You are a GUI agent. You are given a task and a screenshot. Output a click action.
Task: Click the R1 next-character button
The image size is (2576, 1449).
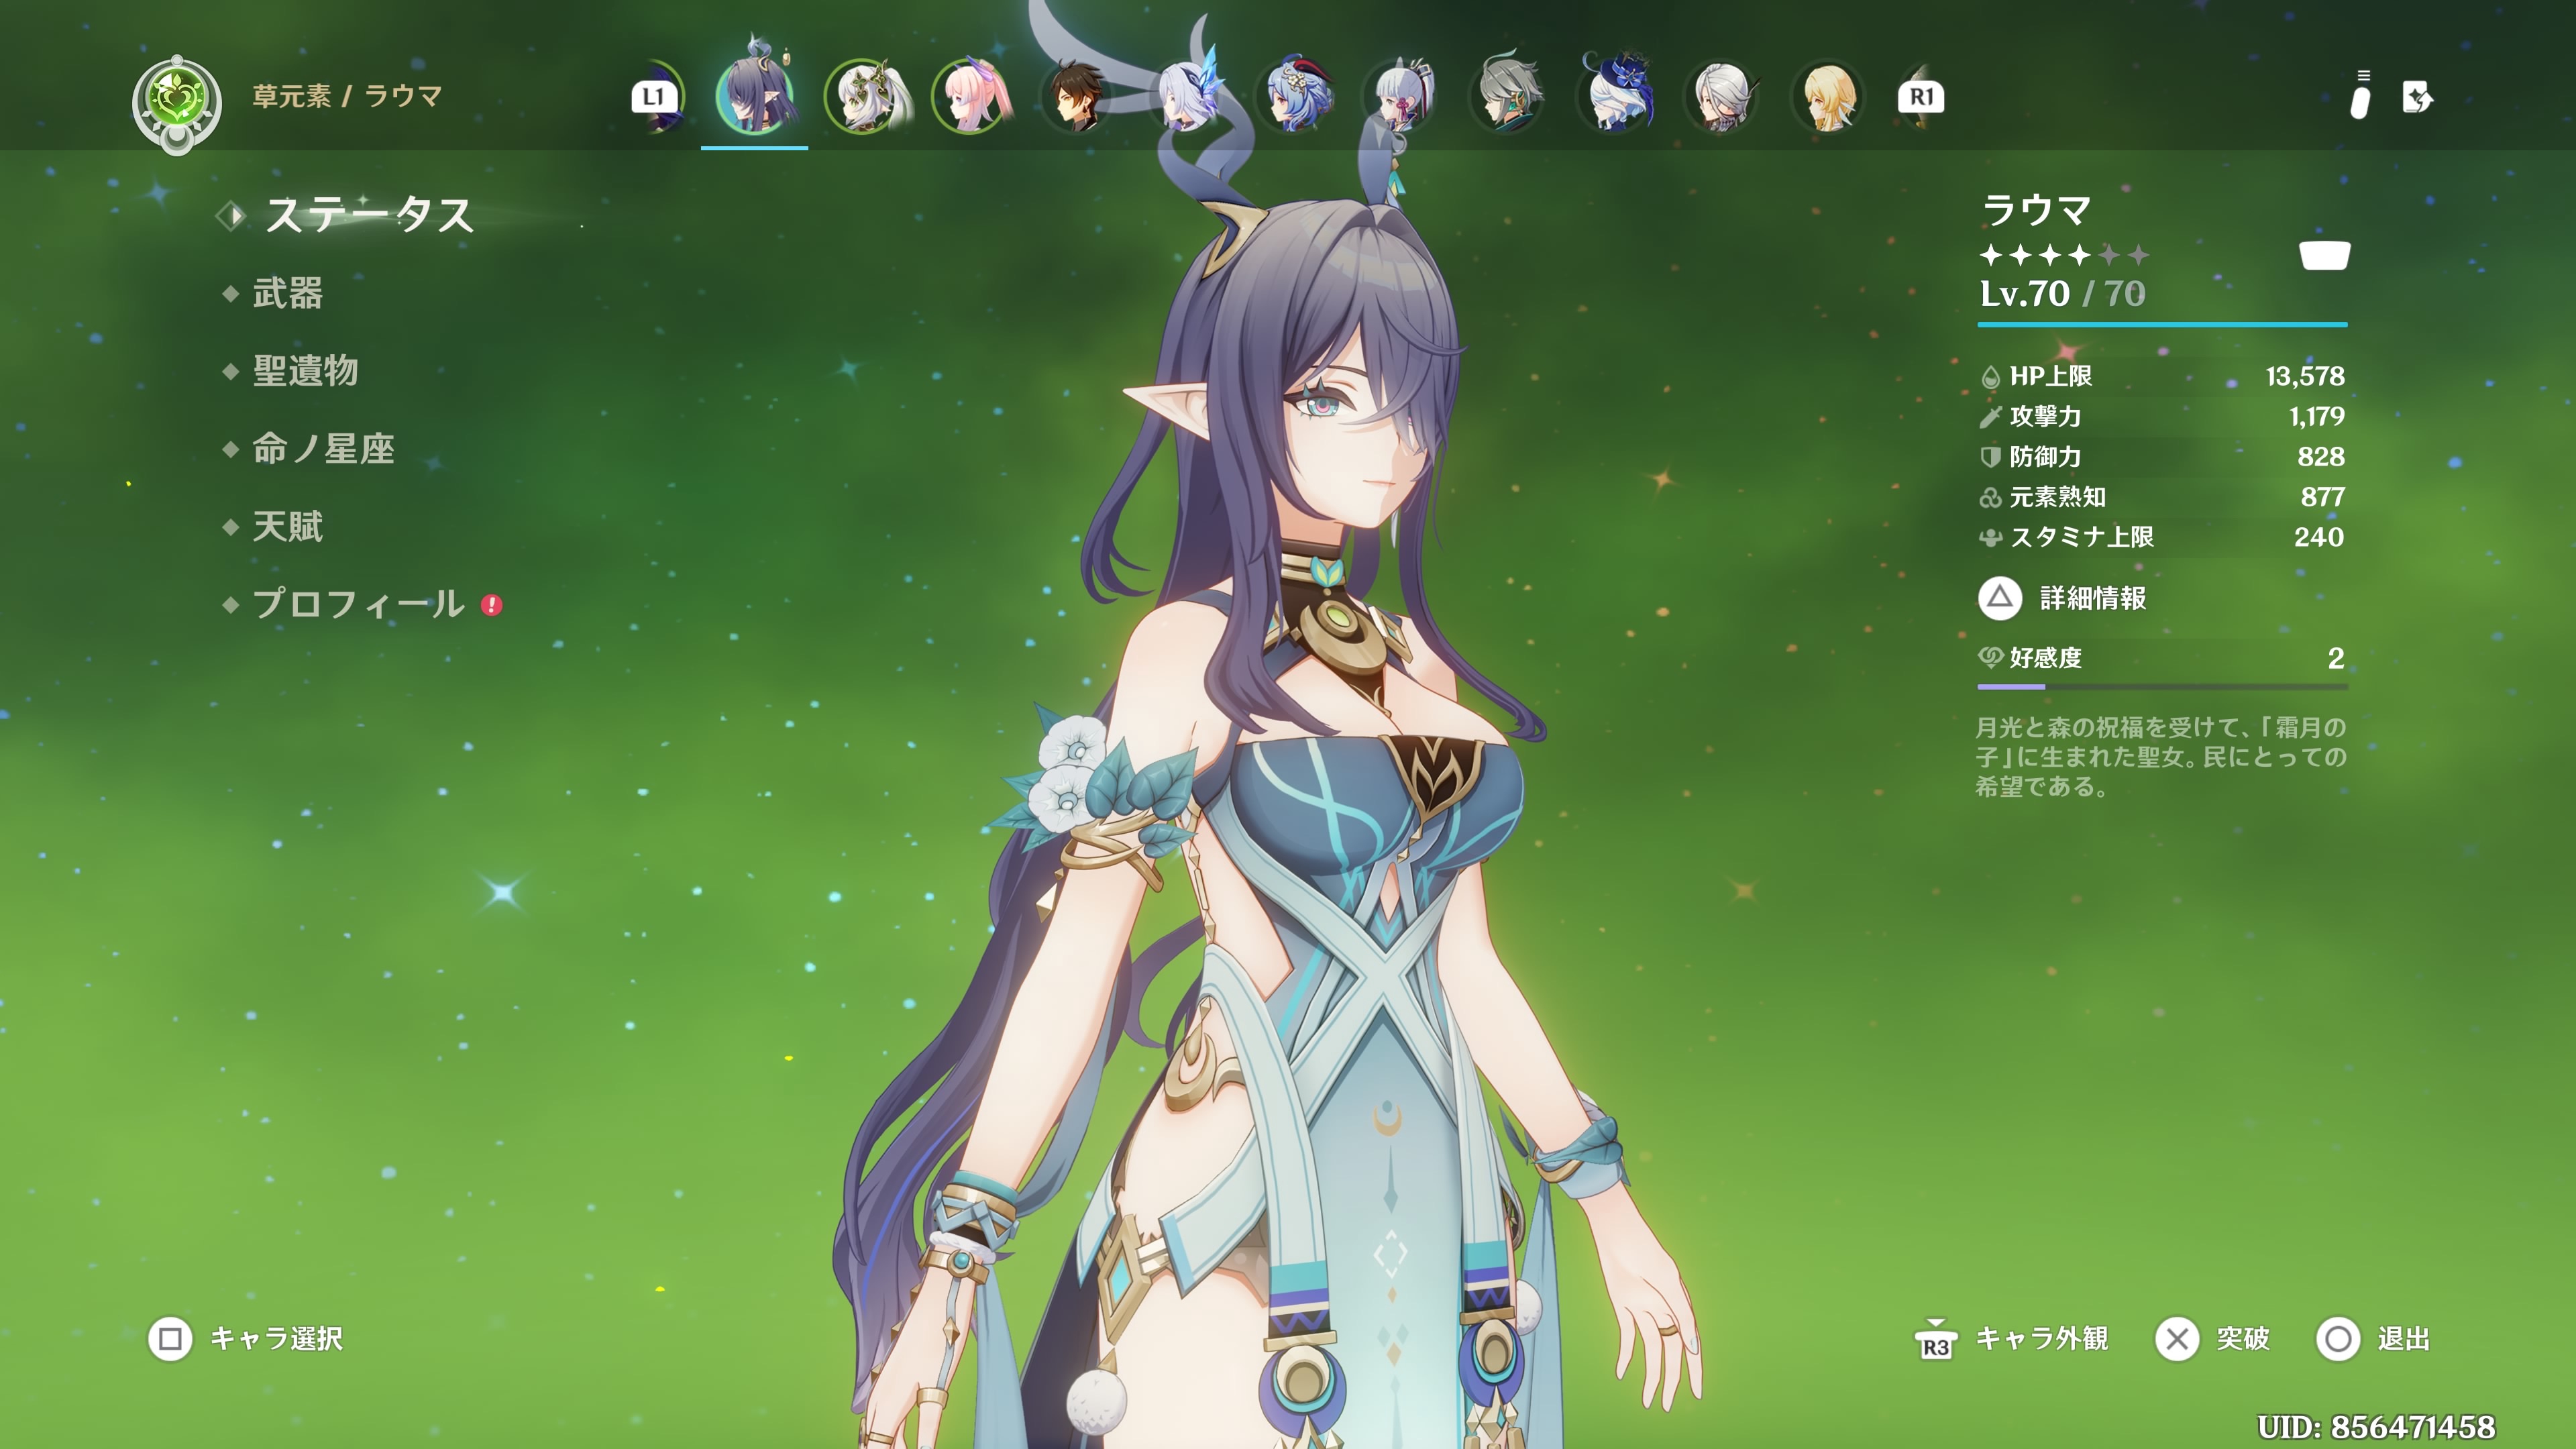tap(1921, 97)
